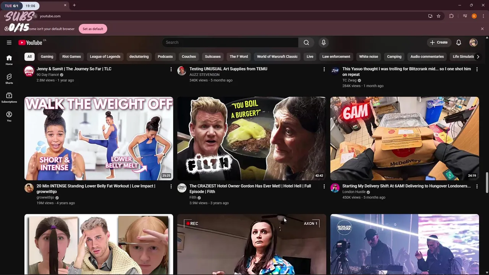The image size is (489, 275).
Task: Open the Boiler Room video thumbnail
Action: coord(405,244)
